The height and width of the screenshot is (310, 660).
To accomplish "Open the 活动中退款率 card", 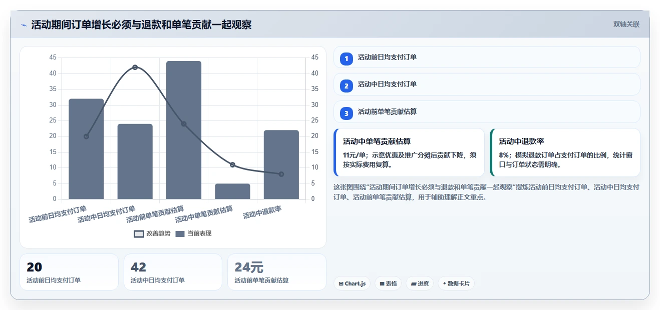I will click(565, 152).
